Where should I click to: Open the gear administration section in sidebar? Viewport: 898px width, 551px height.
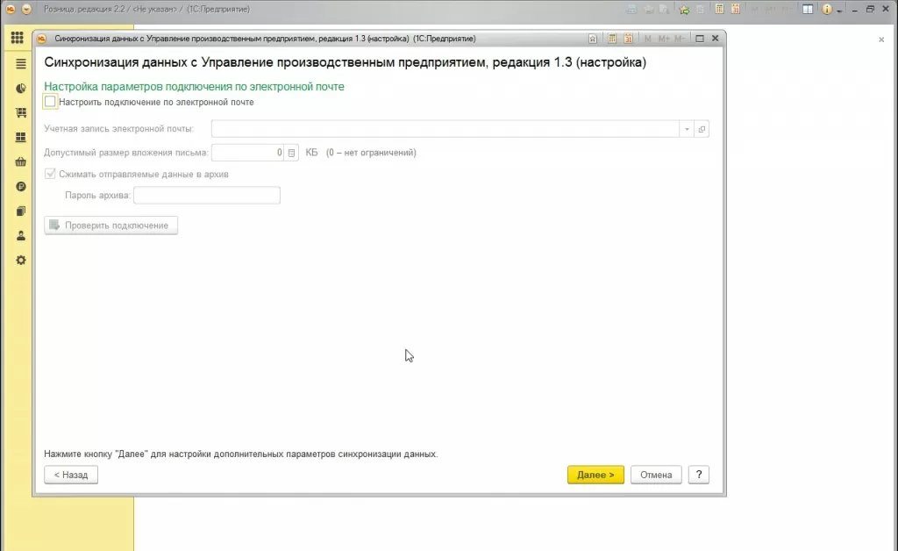[x=21, y=261]
